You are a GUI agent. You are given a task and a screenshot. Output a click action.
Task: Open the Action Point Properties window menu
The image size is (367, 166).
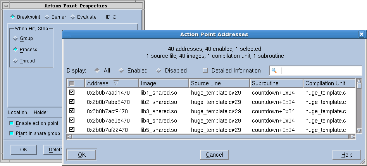pos(6,6)
